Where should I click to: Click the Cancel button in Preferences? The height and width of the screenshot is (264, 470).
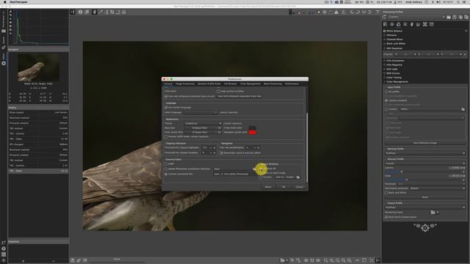pos(299,187)
